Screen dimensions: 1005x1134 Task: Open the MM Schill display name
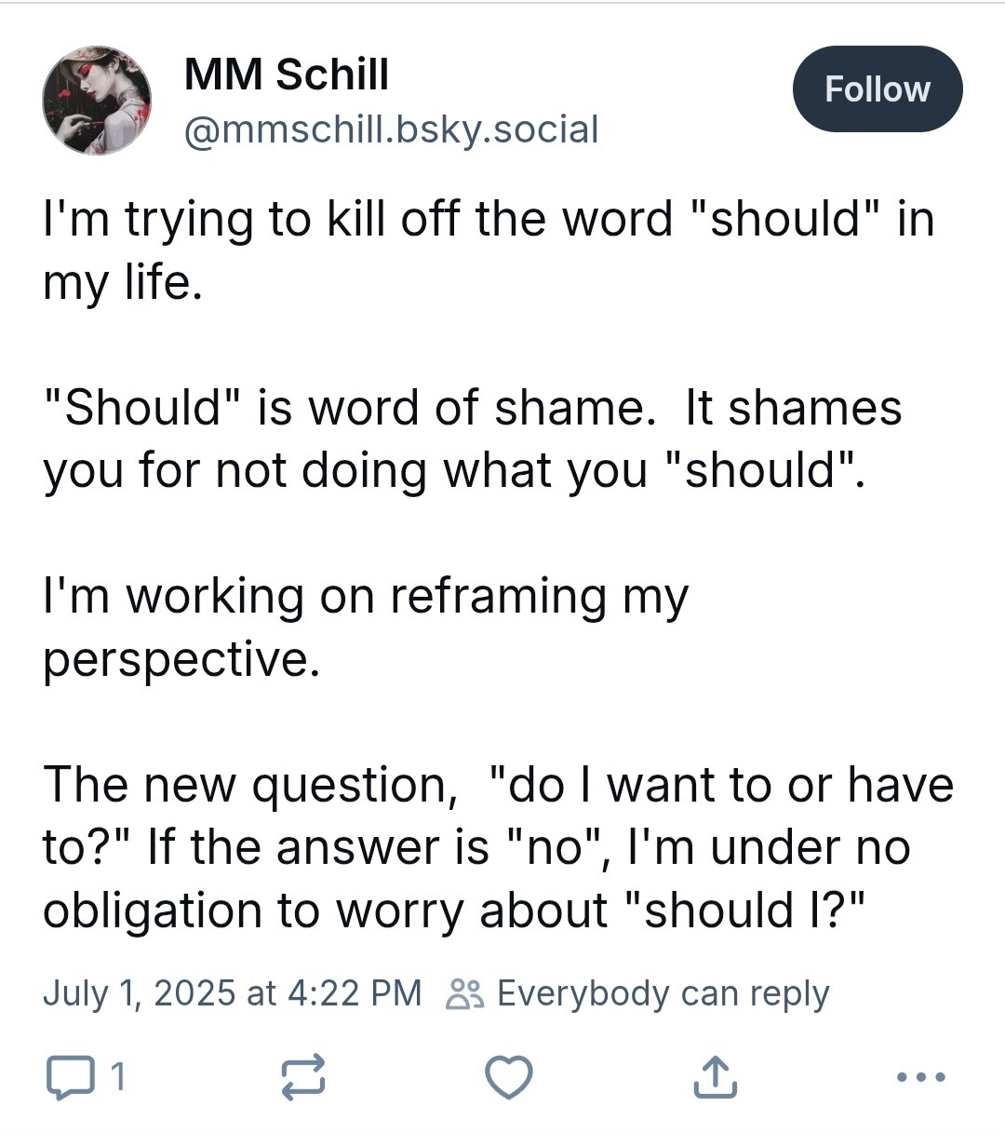(x=287, y=74)
